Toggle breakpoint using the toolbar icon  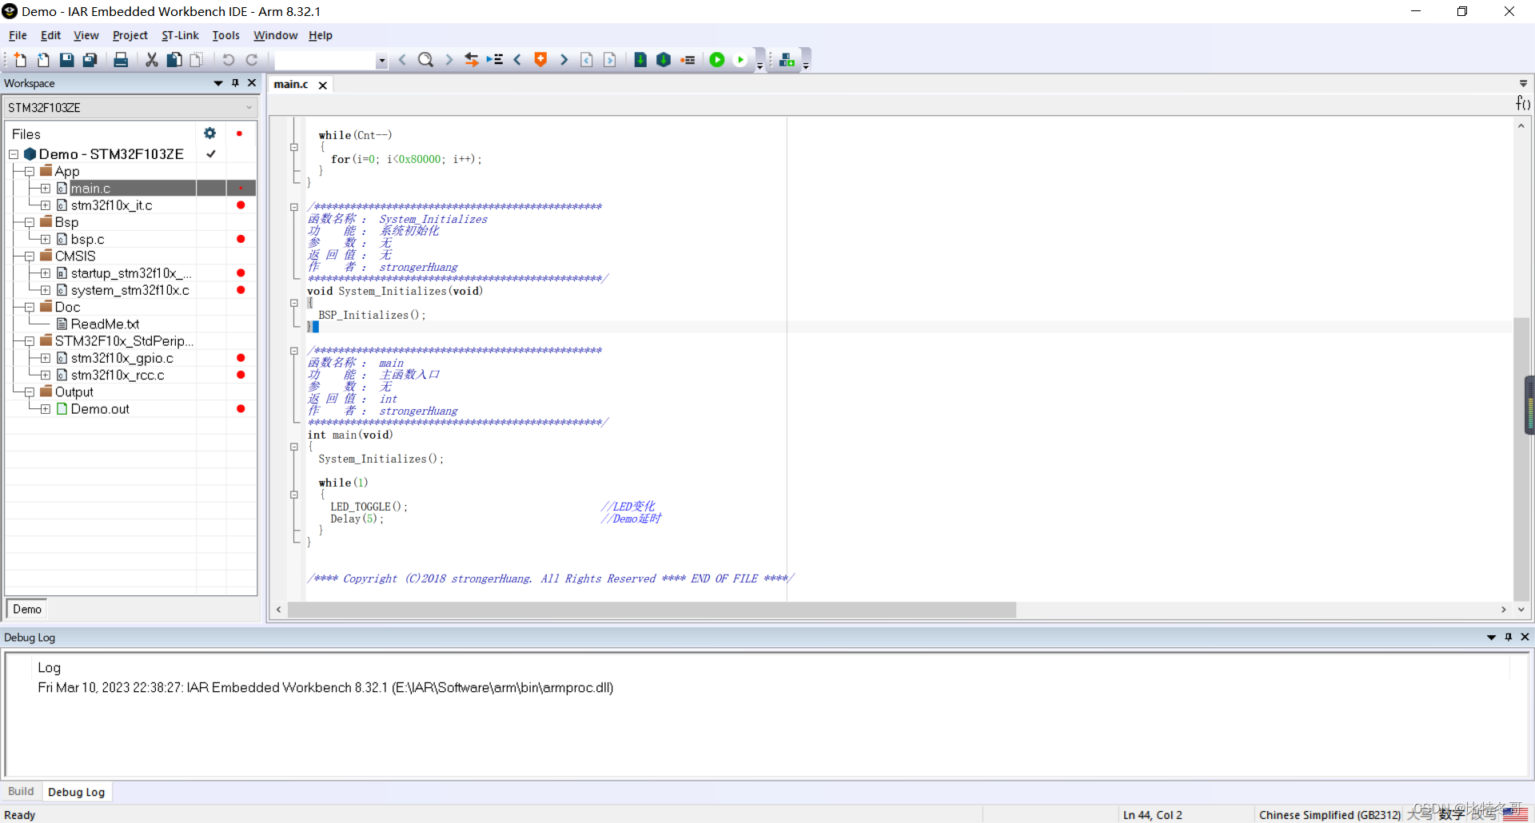coord(688,60)
